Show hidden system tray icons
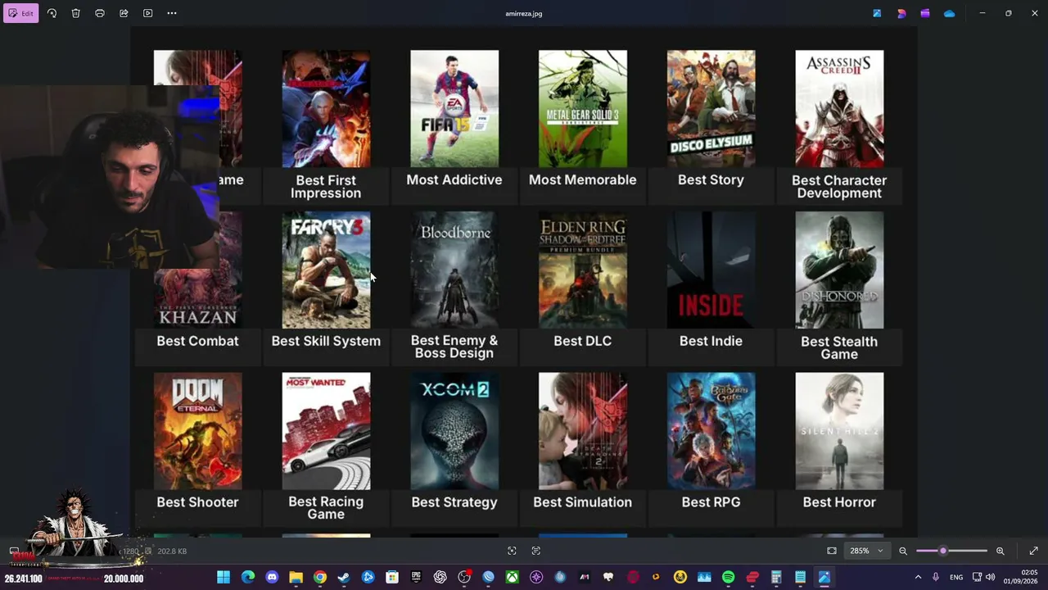Screen dimensions: 1048x590 click(x=918, y=577)
